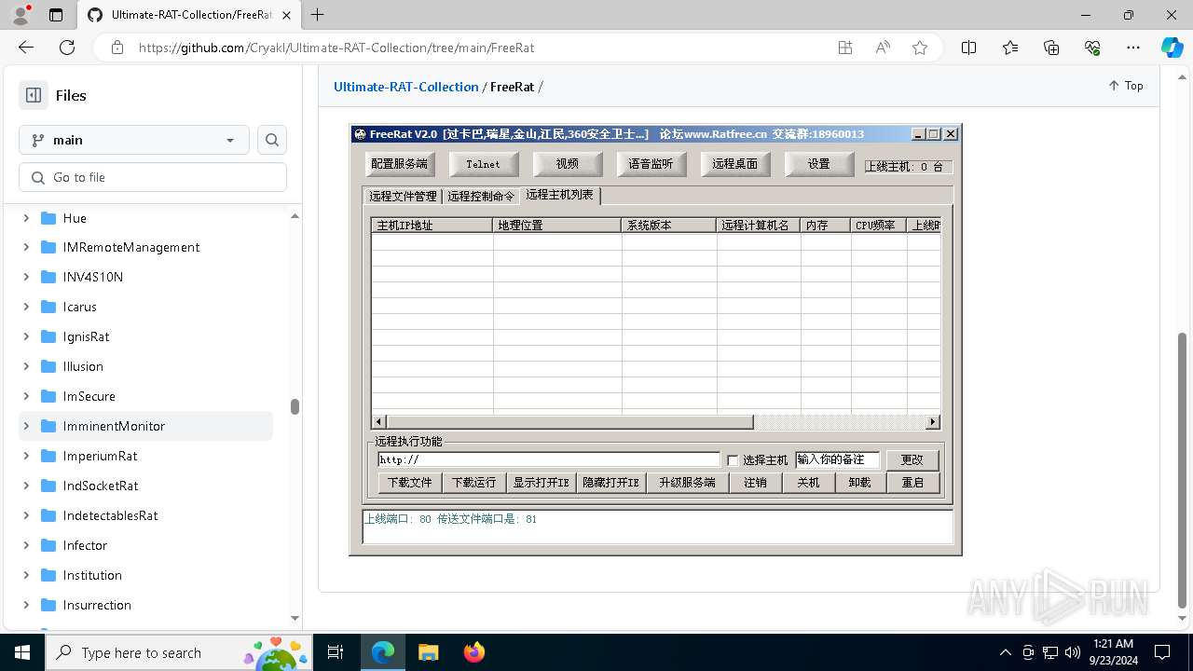Open the Collections button
1193x671 pixels.
1051,48
